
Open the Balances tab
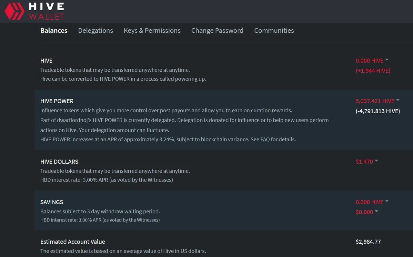[x=54, y=31]
